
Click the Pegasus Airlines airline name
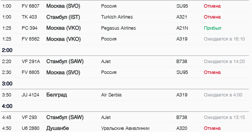[118, 28]
